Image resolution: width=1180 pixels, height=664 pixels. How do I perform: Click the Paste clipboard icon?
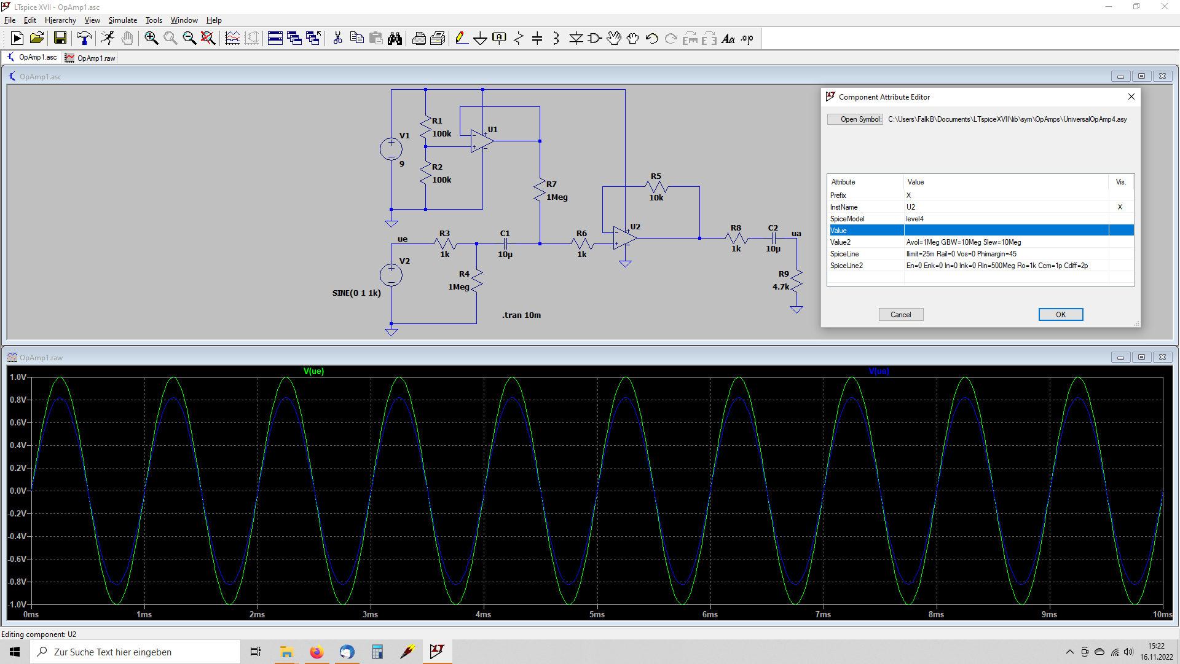[x=376, y=39]
